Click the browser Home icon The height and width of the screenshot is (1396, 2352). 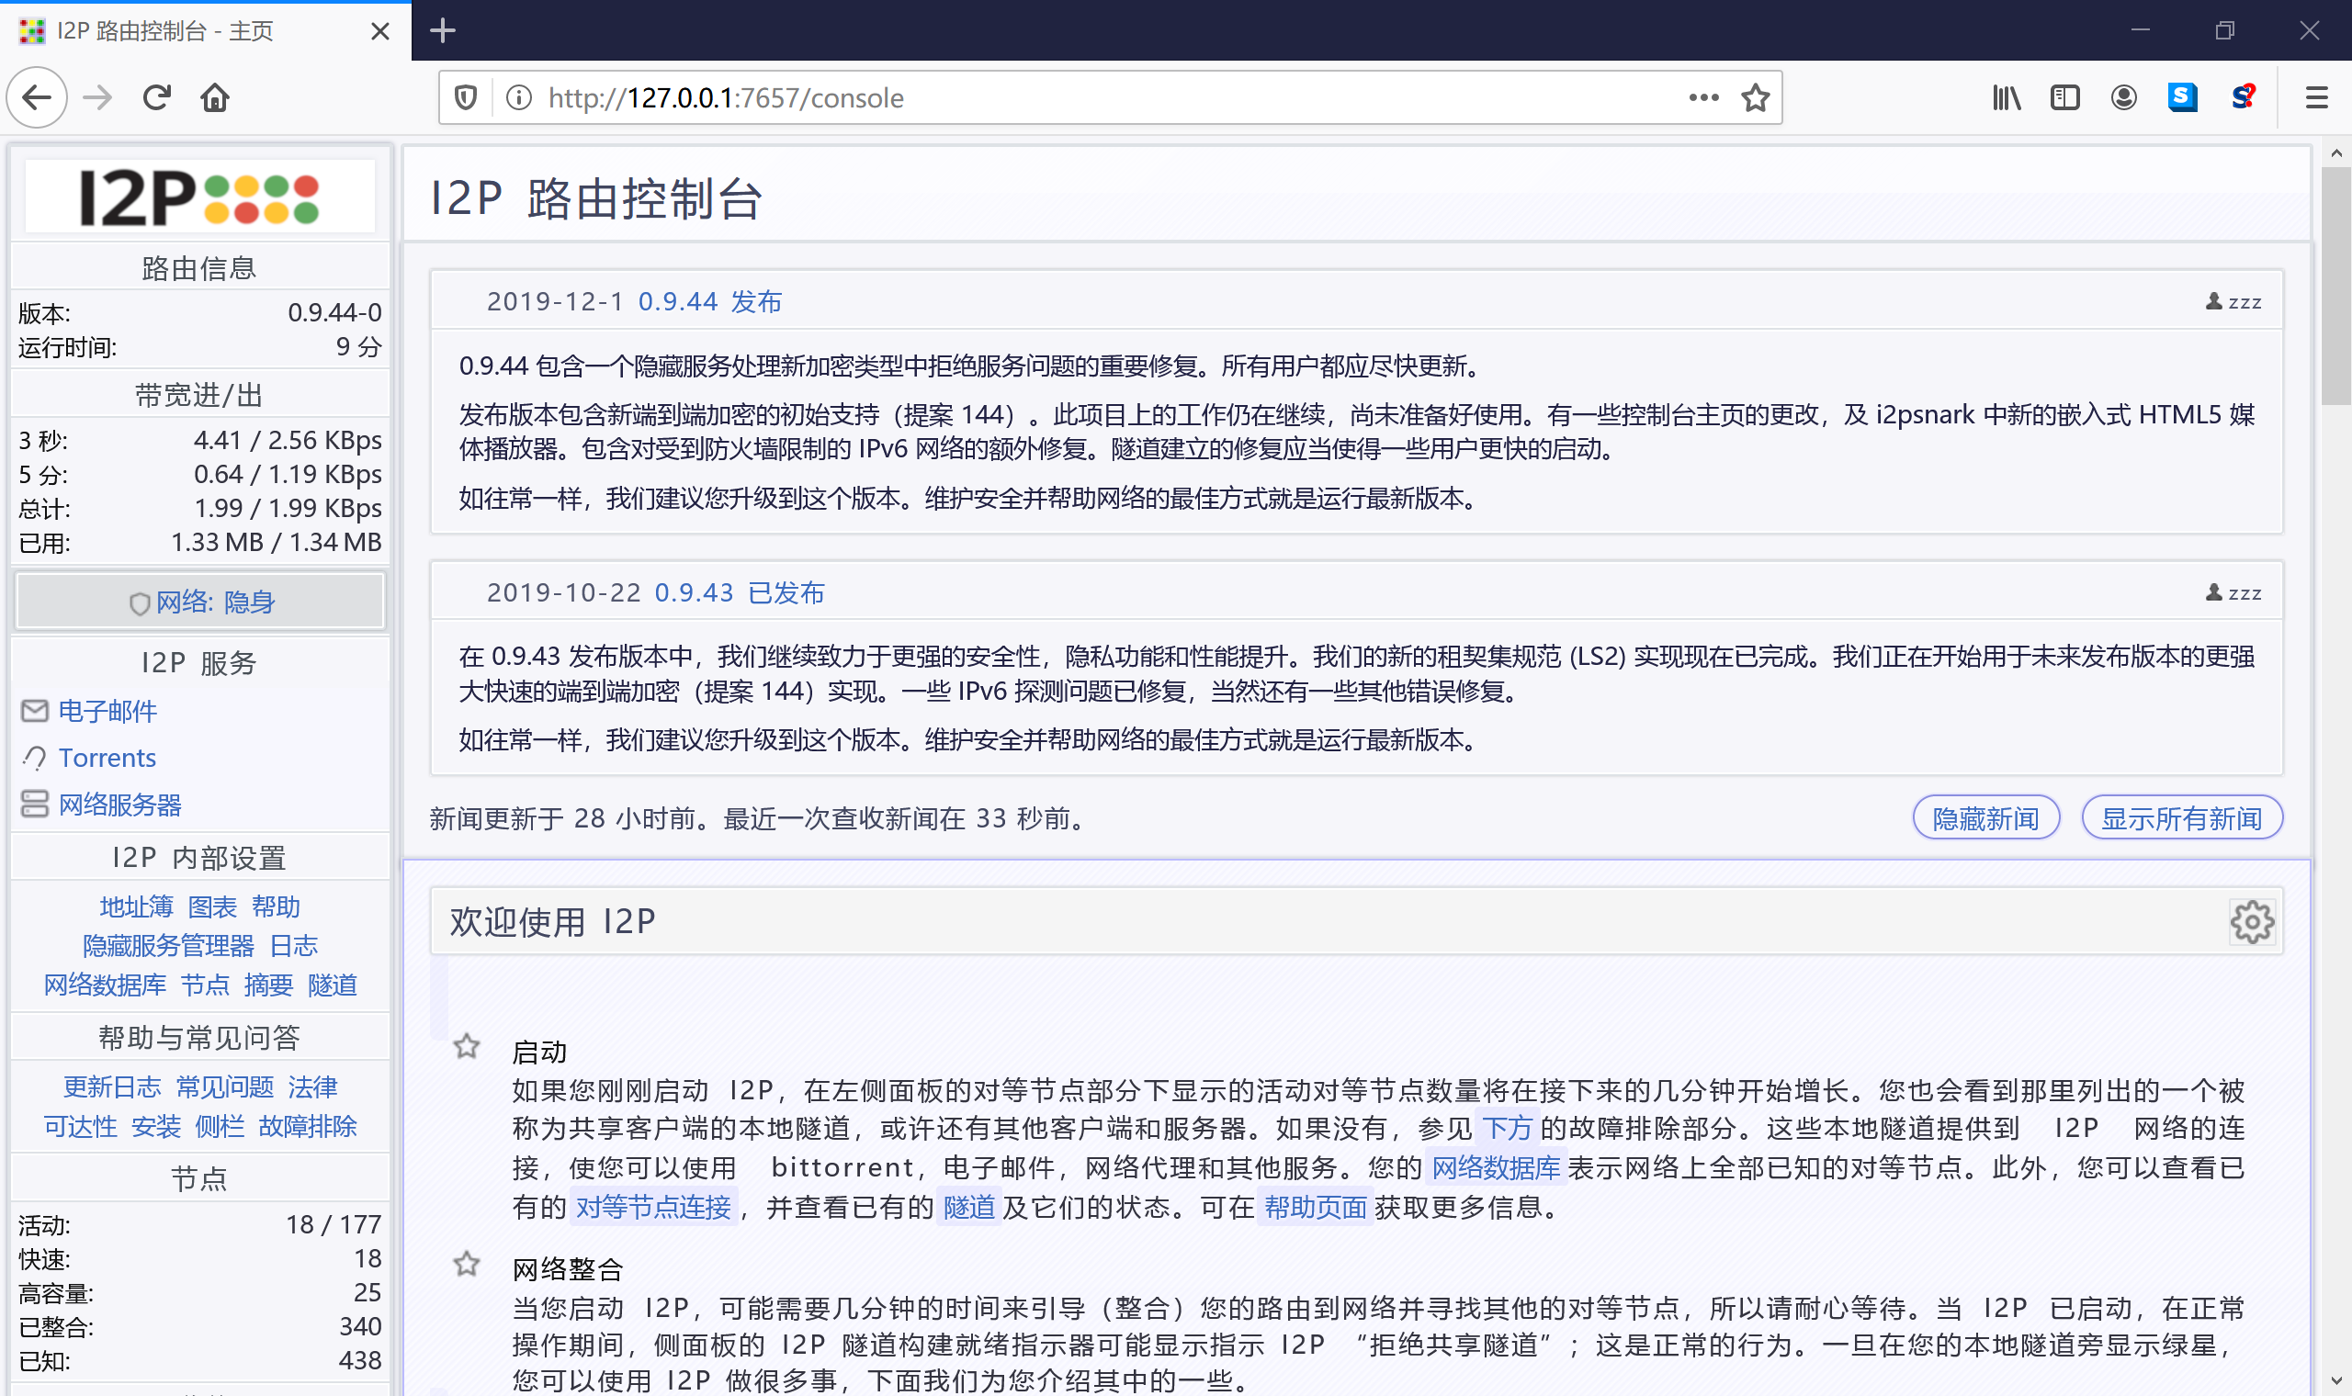[x=214, y=98]
